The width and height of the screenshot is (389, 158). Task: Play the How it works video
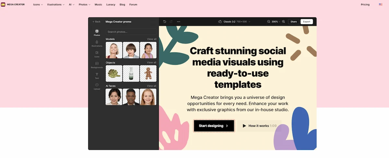click(259, 126)
